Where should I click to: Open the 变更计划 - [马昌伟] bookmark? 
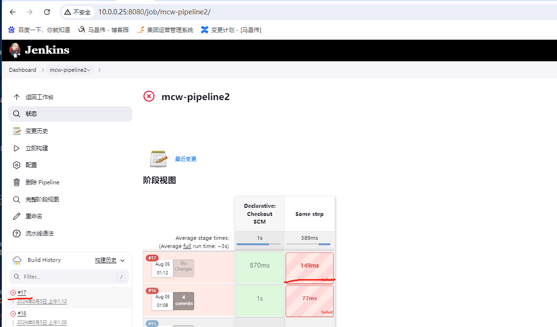coord(231,30)
